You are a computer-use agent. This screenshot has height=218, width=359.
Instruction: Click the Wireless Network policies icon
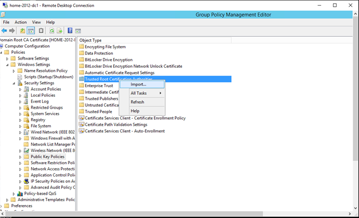point(26,151)
